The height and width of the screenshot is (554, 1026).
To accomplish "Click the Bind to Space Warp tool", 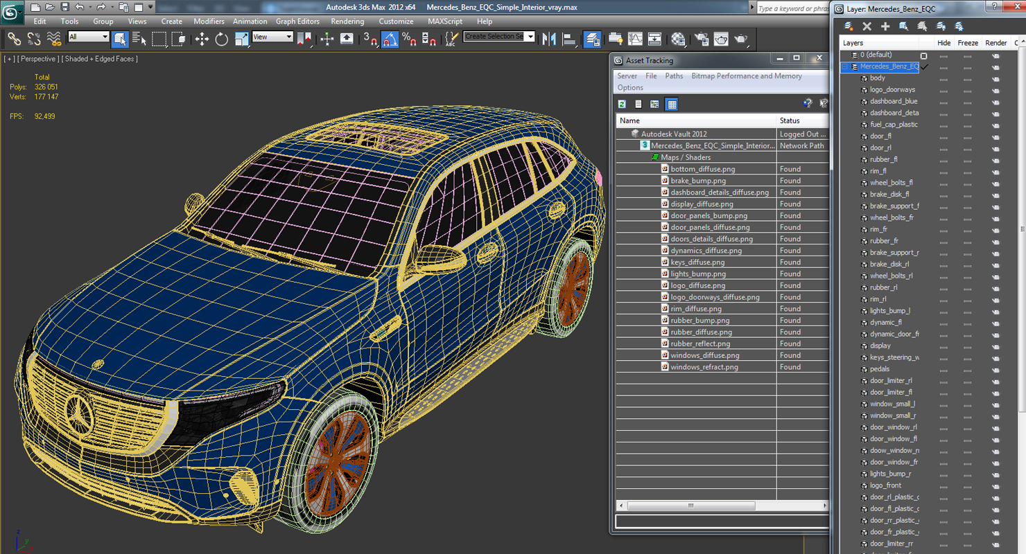I will click(x=54, y=39).
